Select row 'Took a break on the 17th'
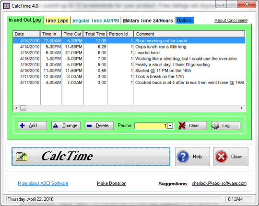The image size is (259, 206). tap(129, 76)
